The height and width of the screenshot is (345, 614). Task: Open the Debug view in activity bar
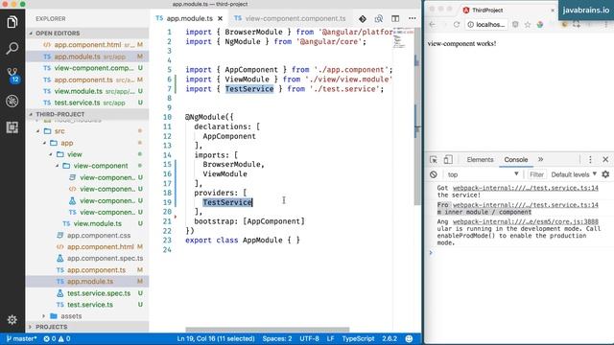[12, 101]
